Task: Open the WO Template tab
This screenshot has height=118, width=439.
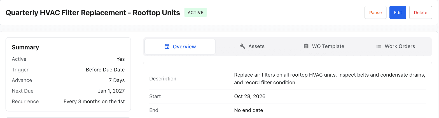Action: coord(324,46)
